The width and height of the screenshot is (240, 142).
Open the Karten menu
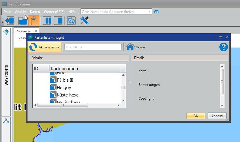point(35,12)
